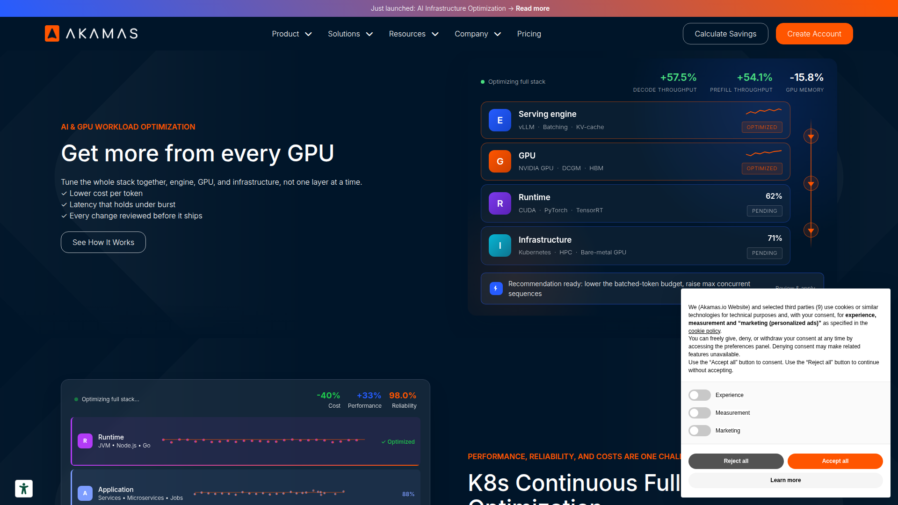Click the Serving engine OPTIMIZED badge
This screenshot has height=505, width=898.
pos(762,127)
